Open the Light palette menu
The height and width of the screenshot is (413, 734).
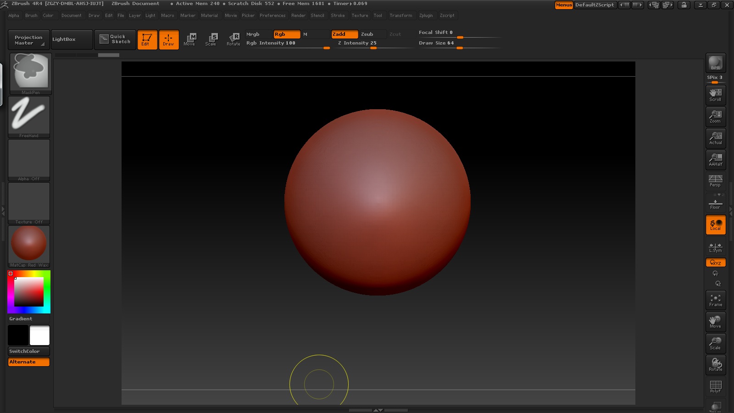[x=150, y=16]
